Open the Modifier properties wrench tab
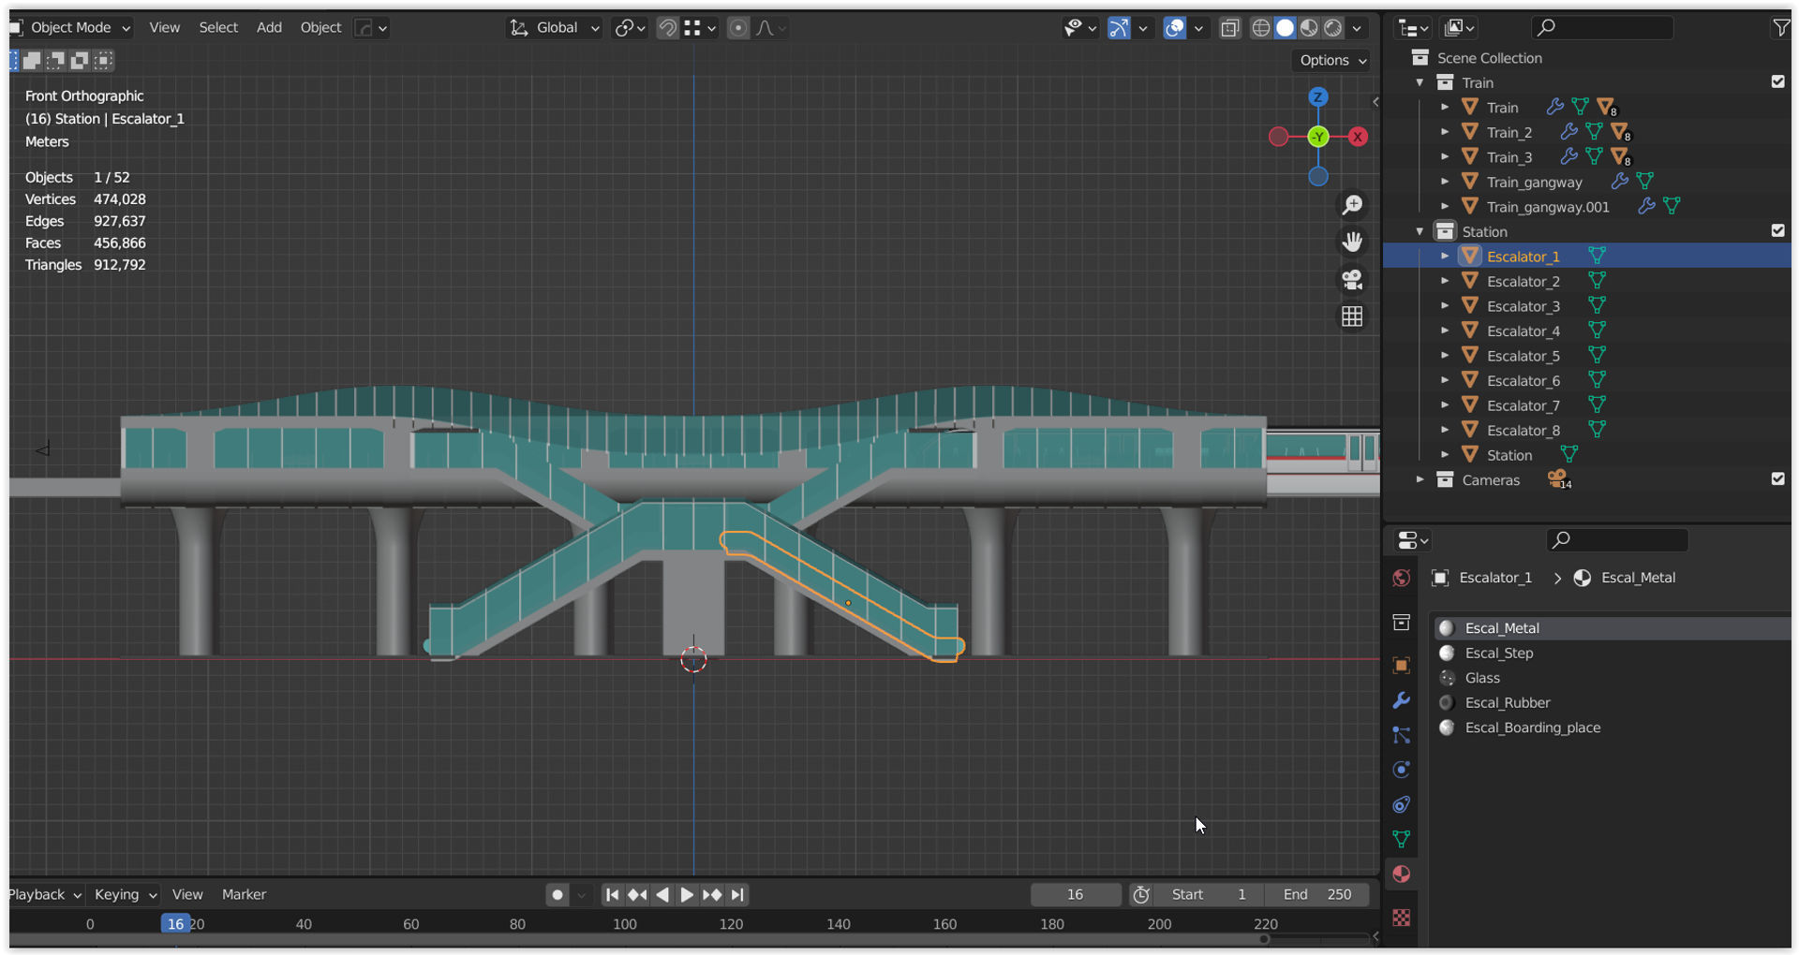The width and height of the screenshot is (1799, 955). click(1402, 699)
